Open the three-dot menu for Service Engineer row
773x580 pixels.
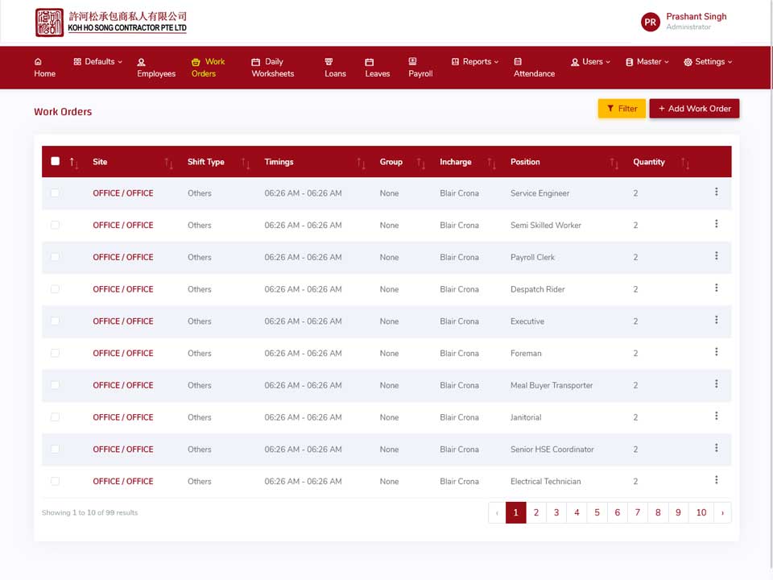[716, 192]
